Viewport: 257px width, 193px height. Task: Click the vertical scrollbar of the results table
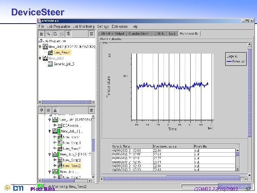(237, 160)
